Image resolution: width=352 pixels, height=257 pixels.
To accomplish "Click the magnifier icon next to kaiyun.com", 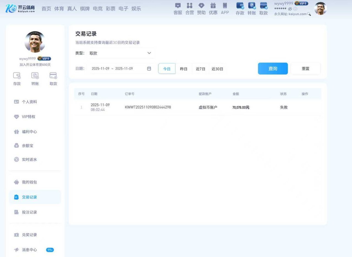I will (x=309, y=14).
